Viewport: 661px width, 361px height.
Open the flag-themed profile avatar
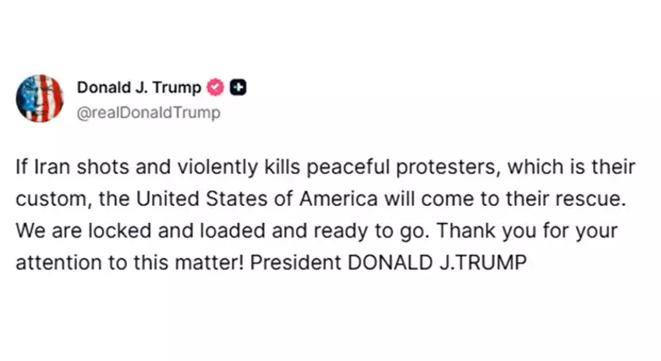click(x=39, y=99)
